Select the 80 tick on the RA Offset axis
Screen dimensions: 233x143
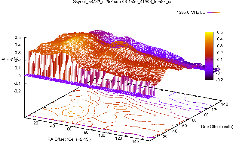pyautogui.click(x=86, y=132)
